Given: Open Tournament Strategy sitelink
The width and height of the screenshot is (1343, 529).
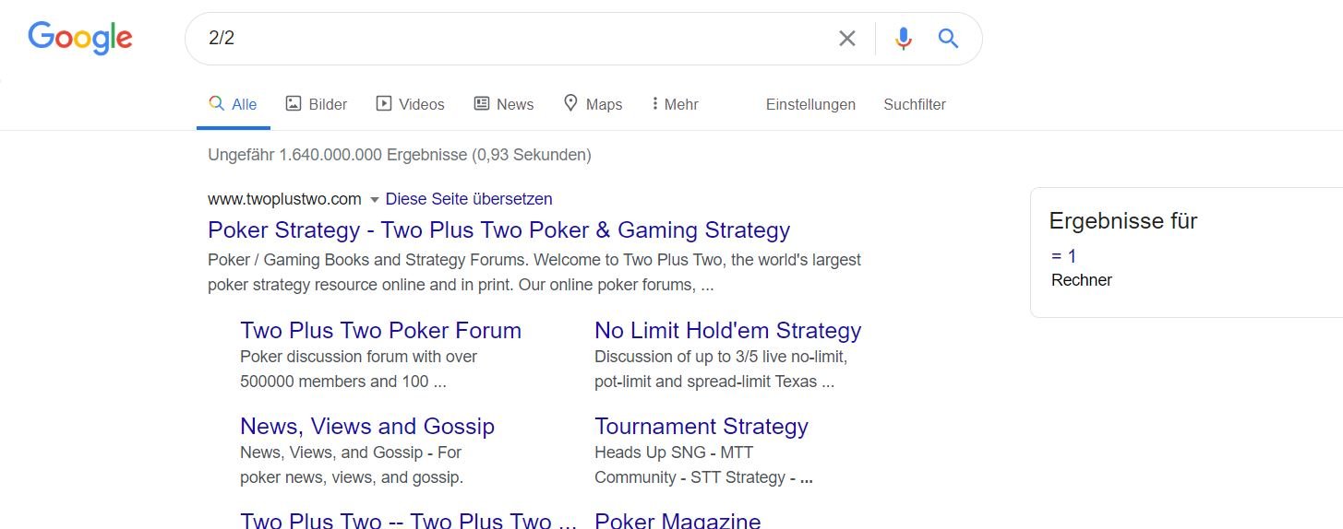Looking at the screenshot, I should pos(701,426).
